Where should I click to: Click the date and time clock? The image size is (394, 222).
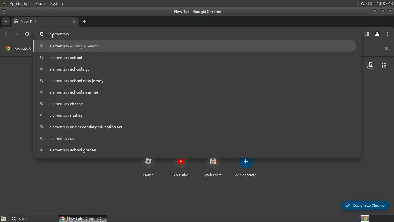pyautogui.click(x=377, y=3)
